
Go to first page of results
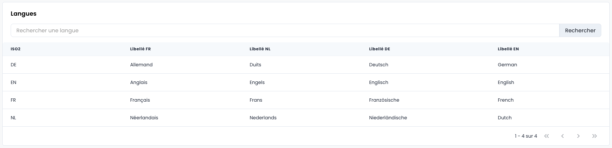pos(546,136)
